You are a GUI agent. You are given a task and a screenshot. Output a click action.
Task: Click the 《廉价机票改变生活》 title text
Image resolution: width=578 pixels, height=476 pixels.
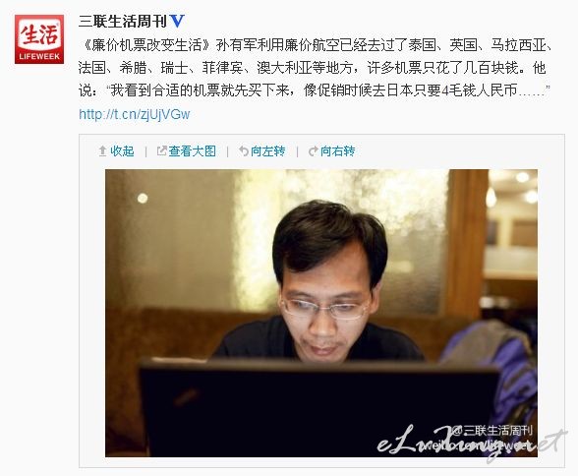(x=147, y=45)
